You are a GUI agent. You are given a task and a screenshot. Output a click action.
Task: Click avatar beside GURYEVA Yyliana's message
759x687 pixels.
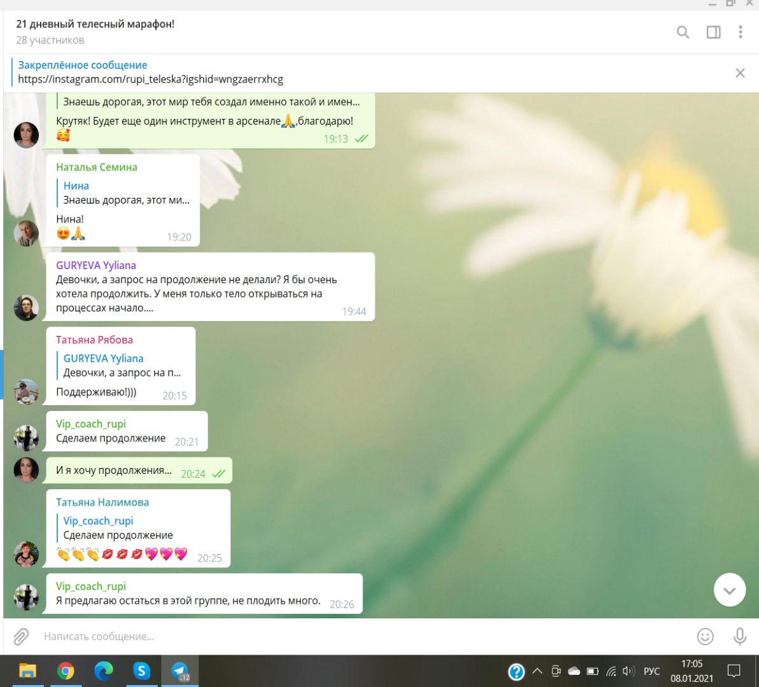tap(26, 308)
